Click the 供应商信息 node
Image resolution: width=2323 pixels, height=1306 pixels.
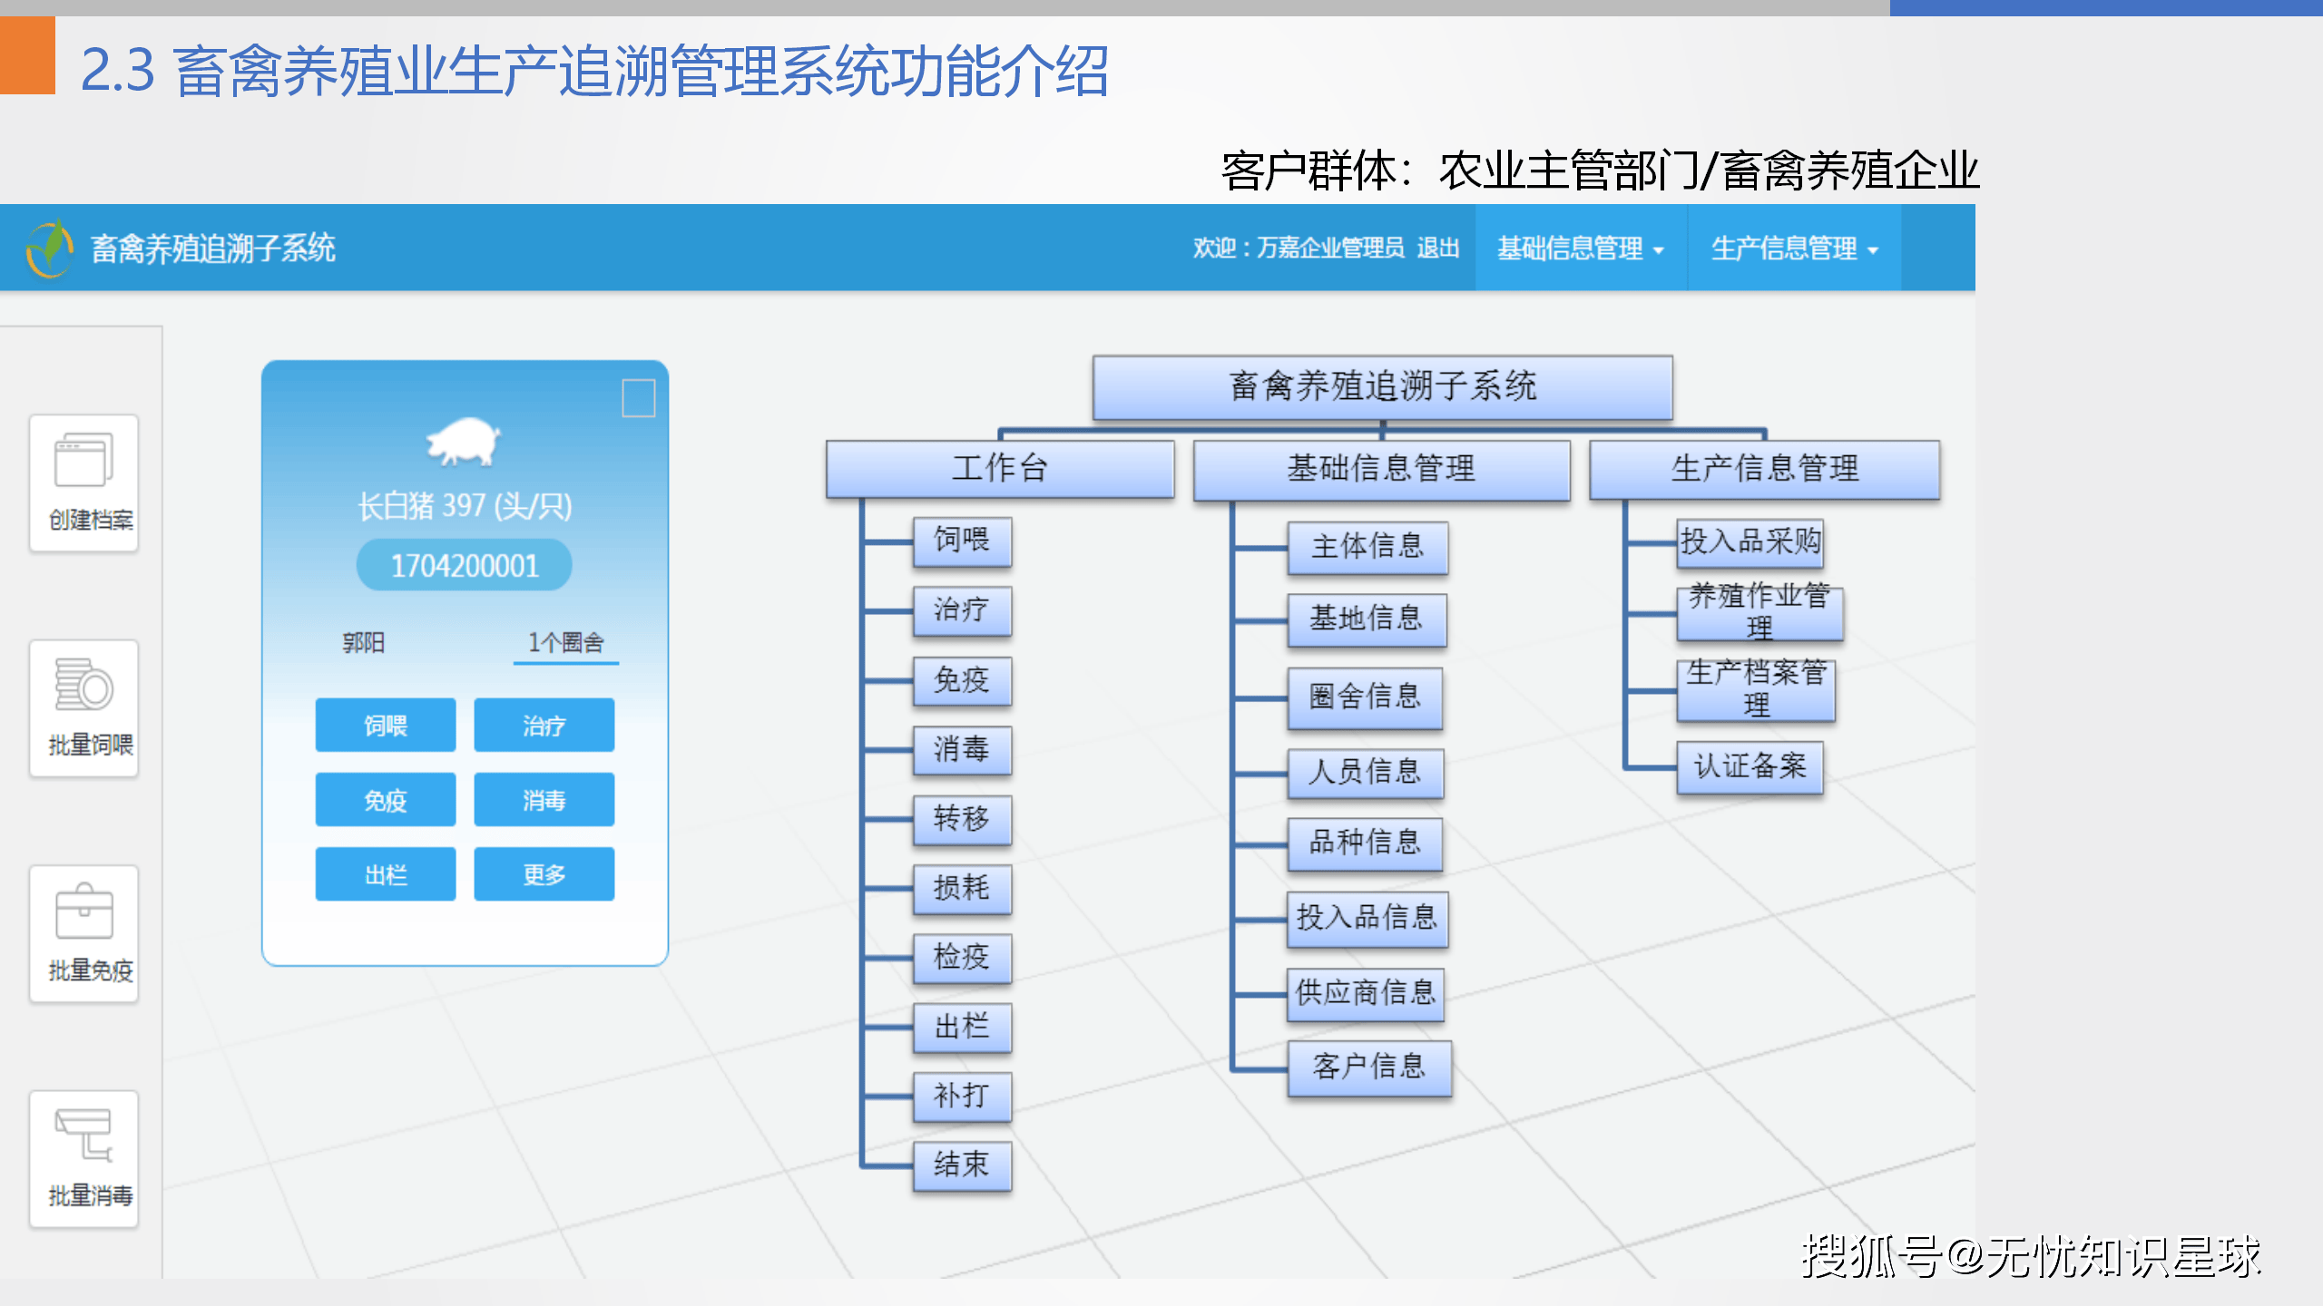(x=1366, y=994)
